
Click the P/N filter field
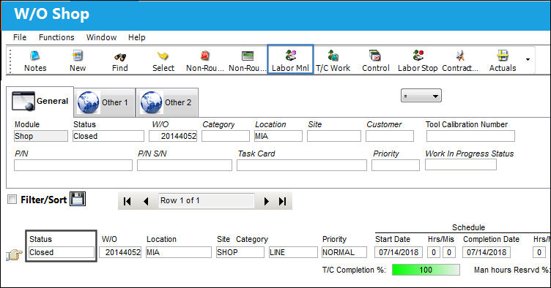73,165
